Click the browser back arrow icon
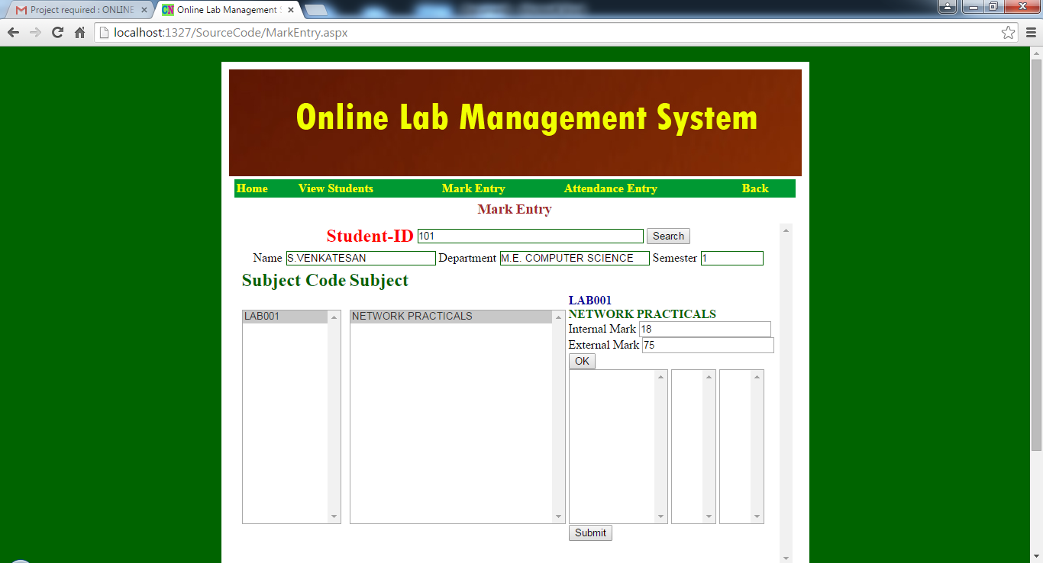Screen dimensions: 1043x563 coord(13,33)
